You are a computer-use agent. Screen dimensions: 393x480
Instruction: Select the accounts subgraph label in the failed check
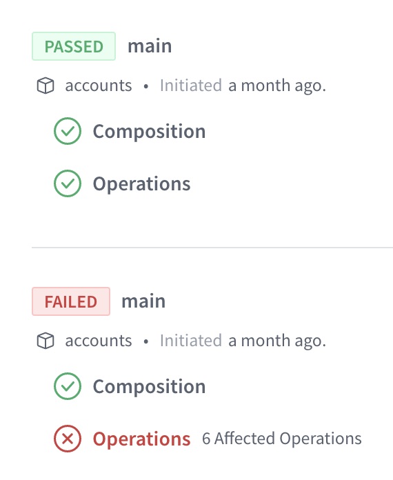[99, 341]
